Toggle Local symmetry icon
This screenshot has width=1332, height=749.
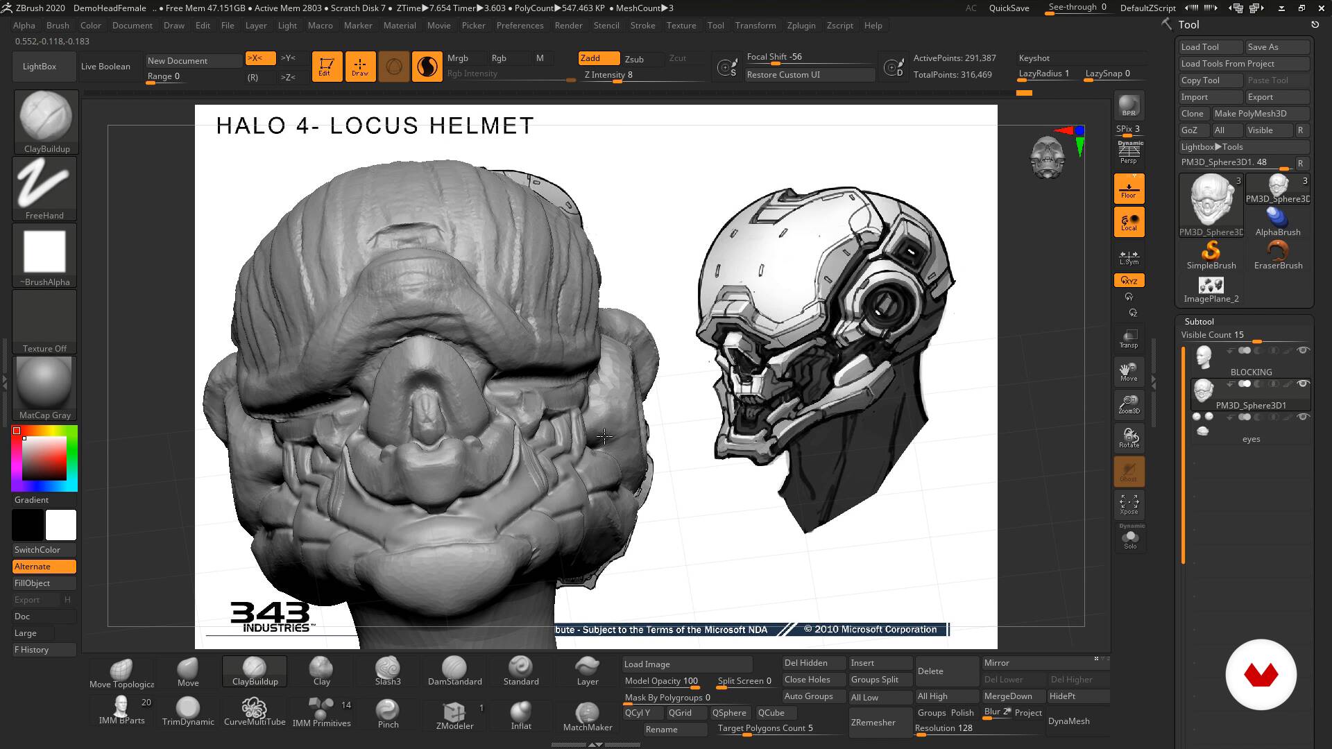pyautogui.click(x=1129, y=222)
